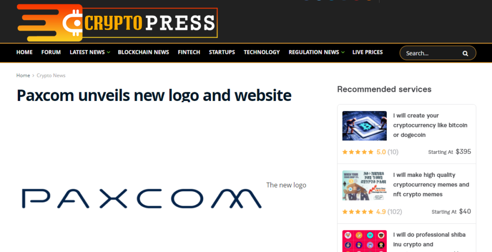This screenshot has width=492, height=252.
Task: Click the five-star rating on first service
Action: pyautogui.click(x=357, y=152)
